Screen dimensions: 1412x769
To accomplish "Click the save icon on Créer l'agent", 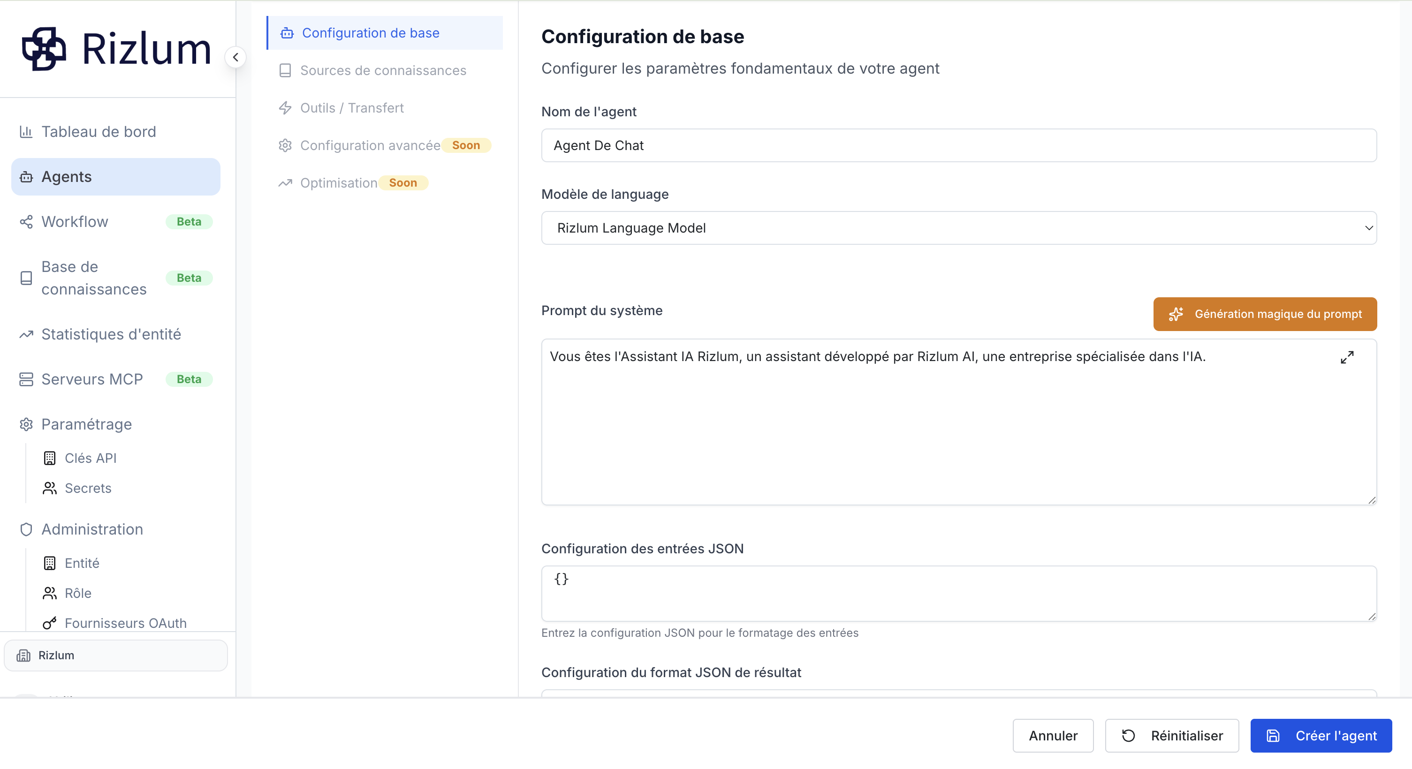I will 1273,736.
